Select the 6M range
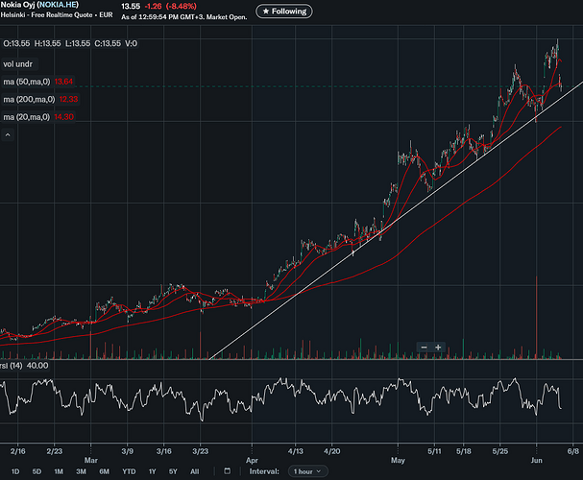 pyautogui.click(x=104, y=471)
